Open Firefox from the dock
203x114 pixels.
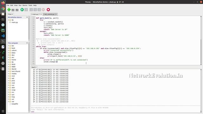(3, 3)
